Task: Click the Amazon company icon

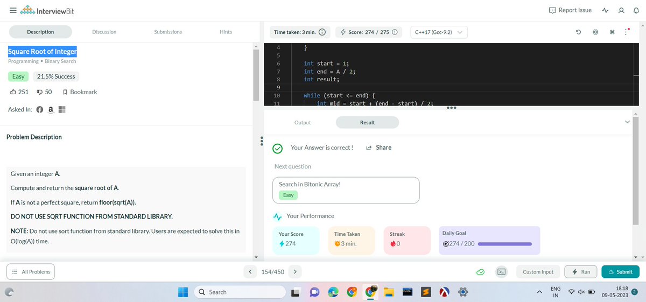Action: click(51, 110)
